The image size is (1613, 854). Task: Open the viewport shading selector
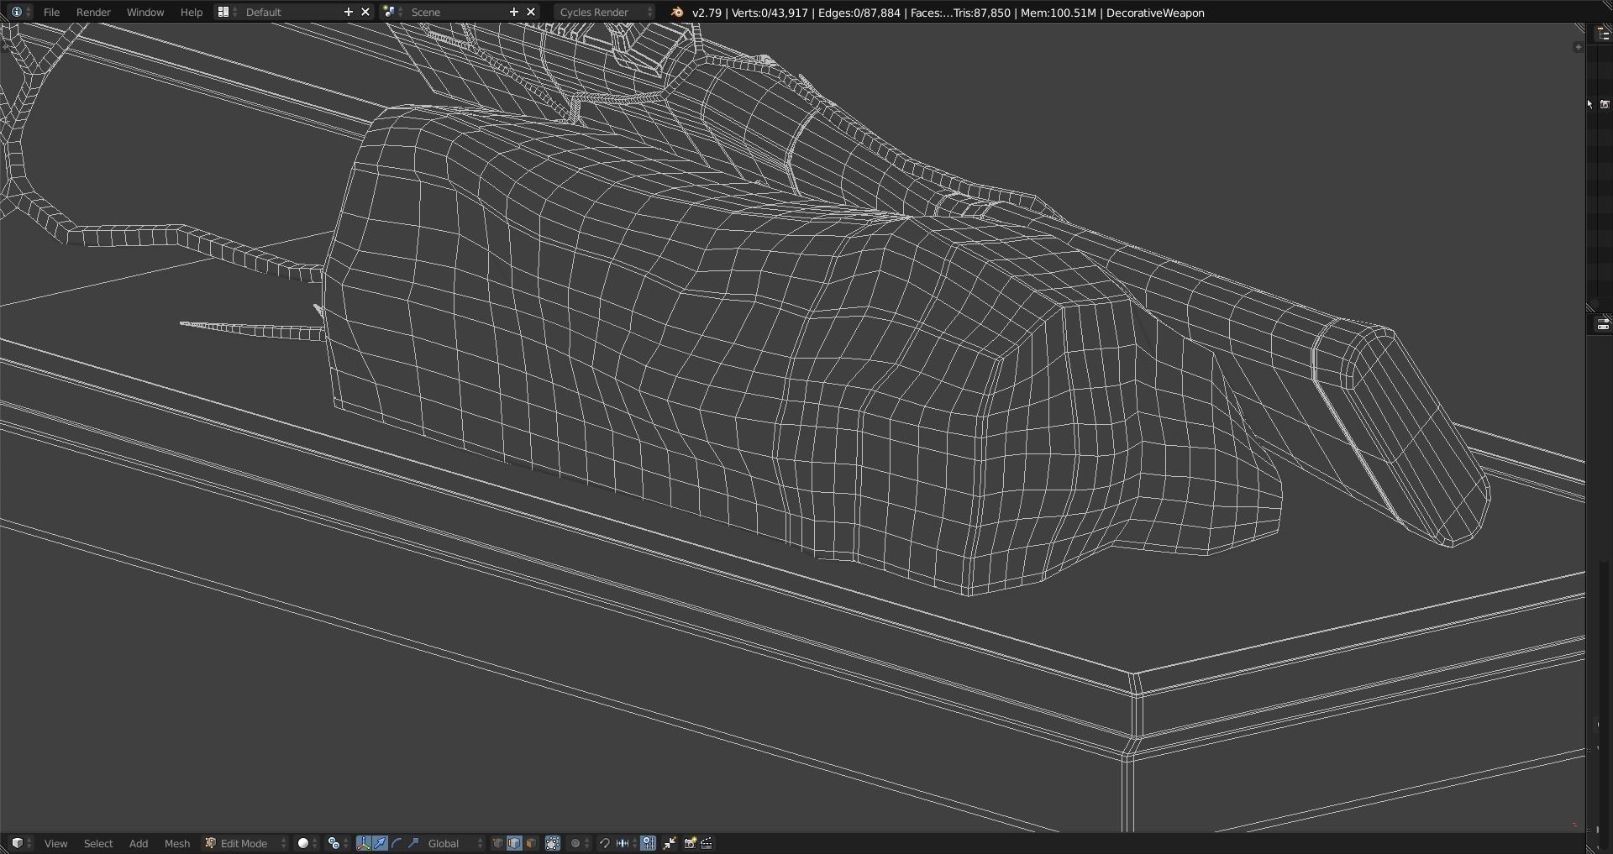pyautogui.click(x=307, y=843)
